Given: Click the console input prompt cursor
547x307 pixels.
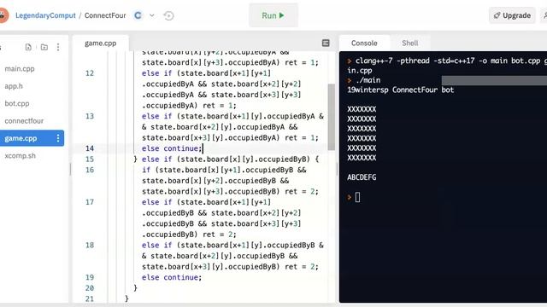Looking at the screenshot, I should 357,197.
